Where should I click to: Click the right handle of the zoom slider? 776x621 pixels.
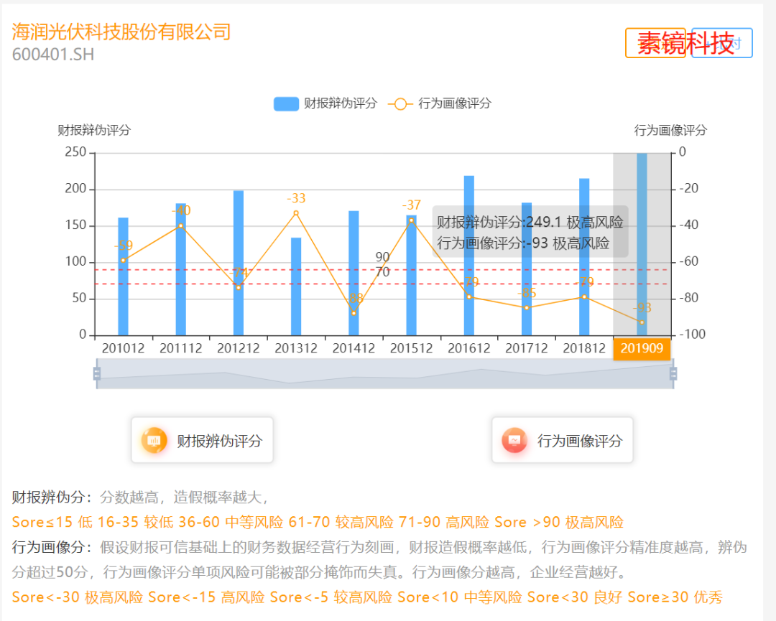pyautogui.click(x=673, y=374)
